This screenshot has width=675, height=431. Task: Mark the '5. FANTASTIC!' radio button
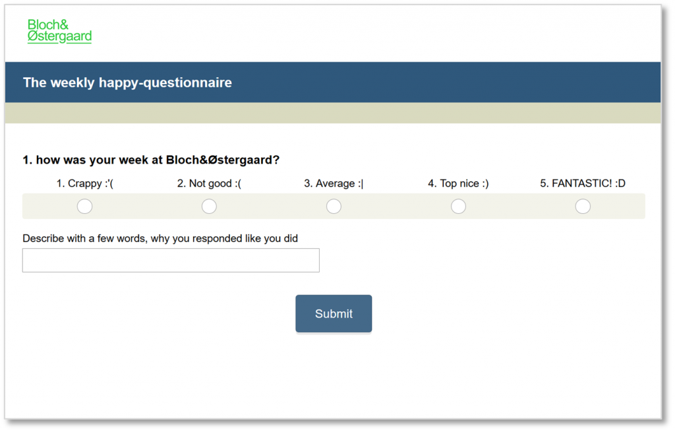pos(583,206)
